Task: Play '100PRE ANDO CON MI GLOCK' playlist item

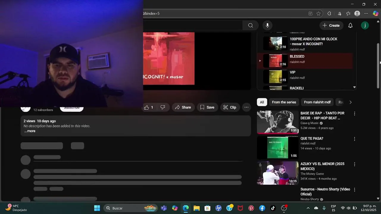Action: coord(305,44)
